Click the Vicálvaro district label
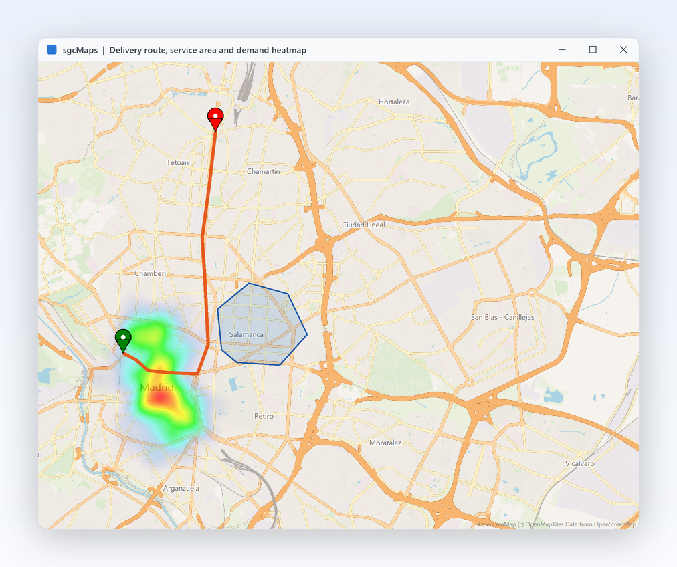The image size is (677, 567). (579, 463)
